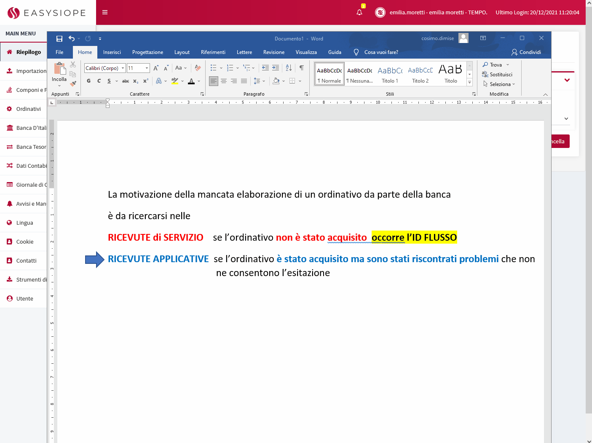Viewport: 592px width, 443px height.
Task: Open ribbon display options icon in title bar
Action: (x=483, y=38)
